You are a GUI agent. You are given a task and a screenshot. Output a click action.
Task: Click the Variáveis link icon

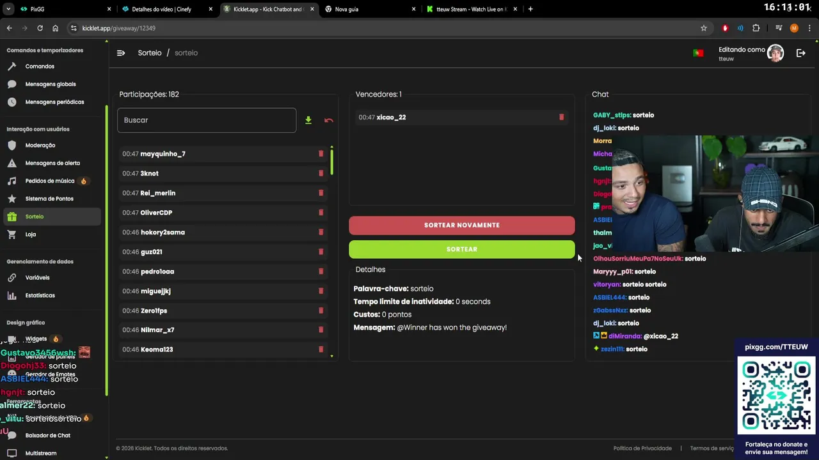(12, 278)
